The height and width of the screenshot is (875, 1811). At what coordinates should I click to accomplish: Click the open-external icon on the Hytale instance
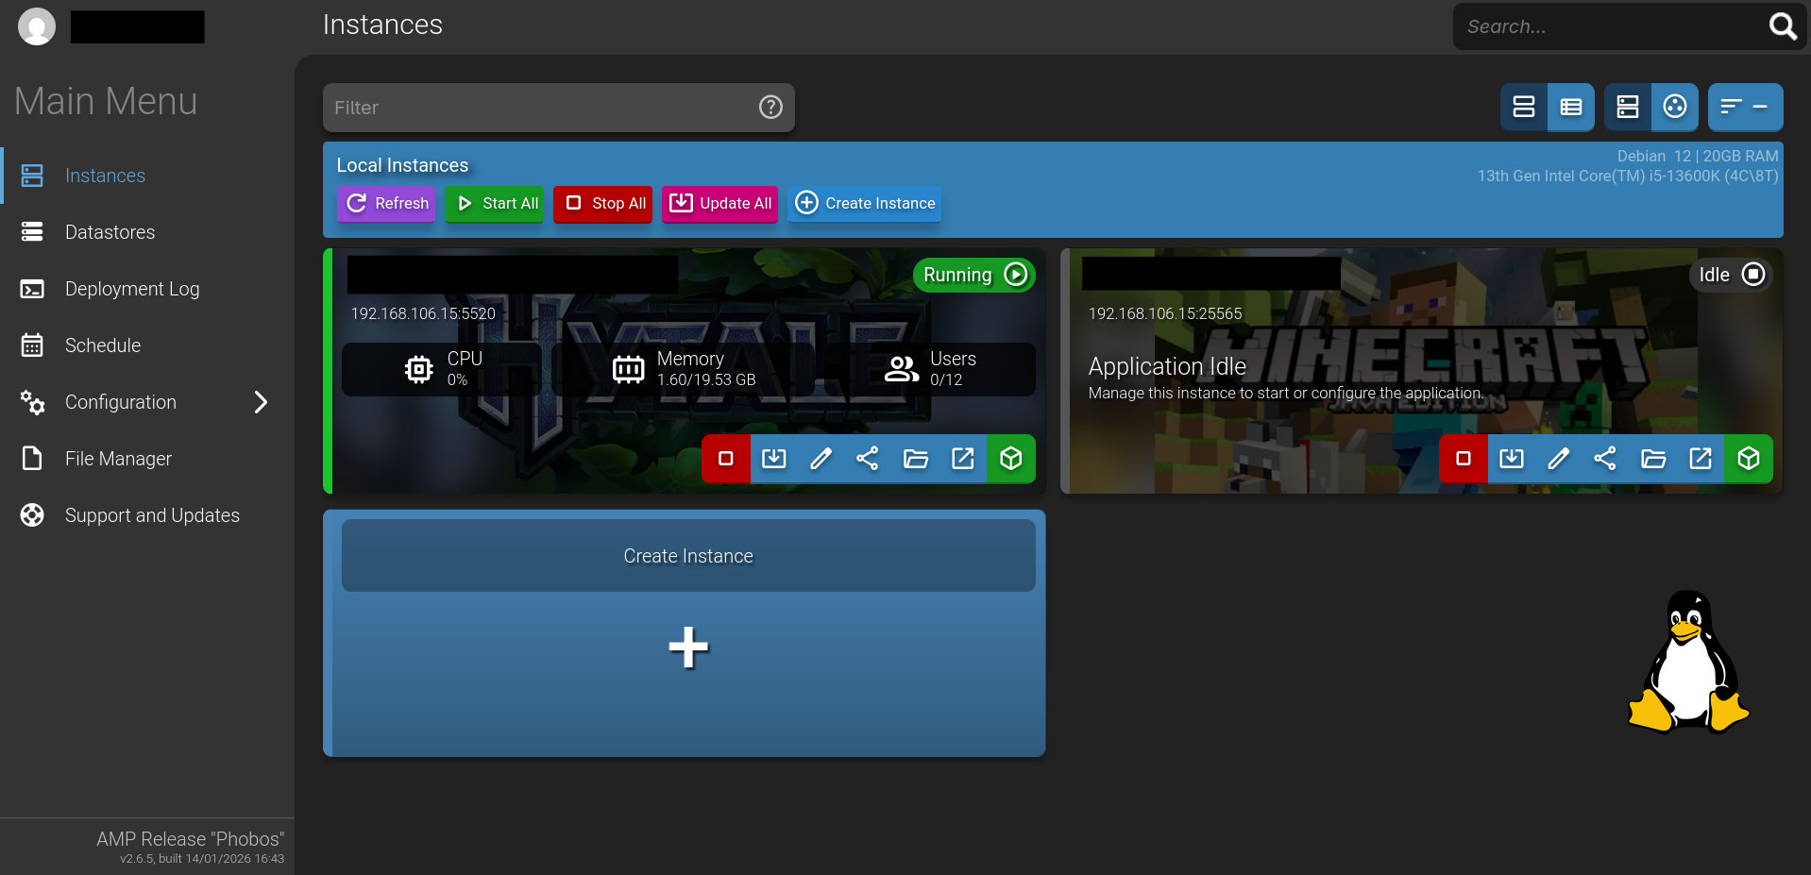962,459
